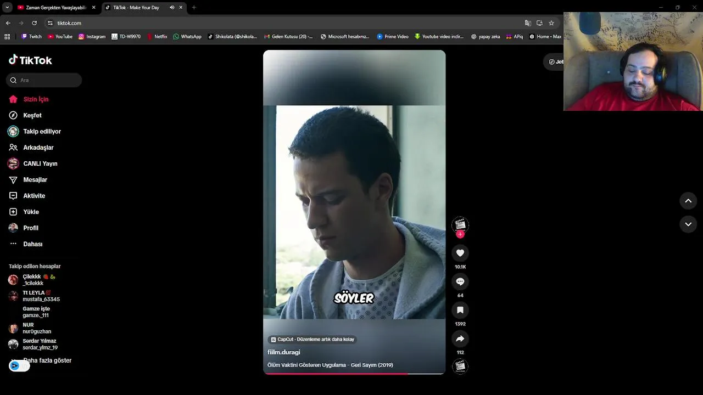Image resolution: width=703 pixels, height=395 pixels.
Task: Open Twitch bookmark
Action: tap(31, 37)
